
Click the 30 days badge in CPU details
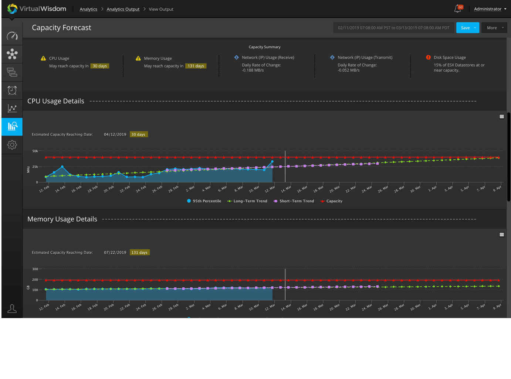(139, 134)
